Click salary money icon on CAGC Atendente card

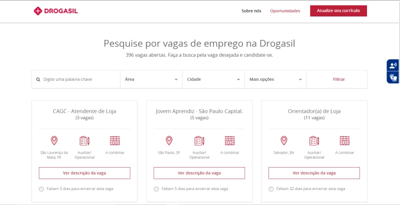pos(115,141)
